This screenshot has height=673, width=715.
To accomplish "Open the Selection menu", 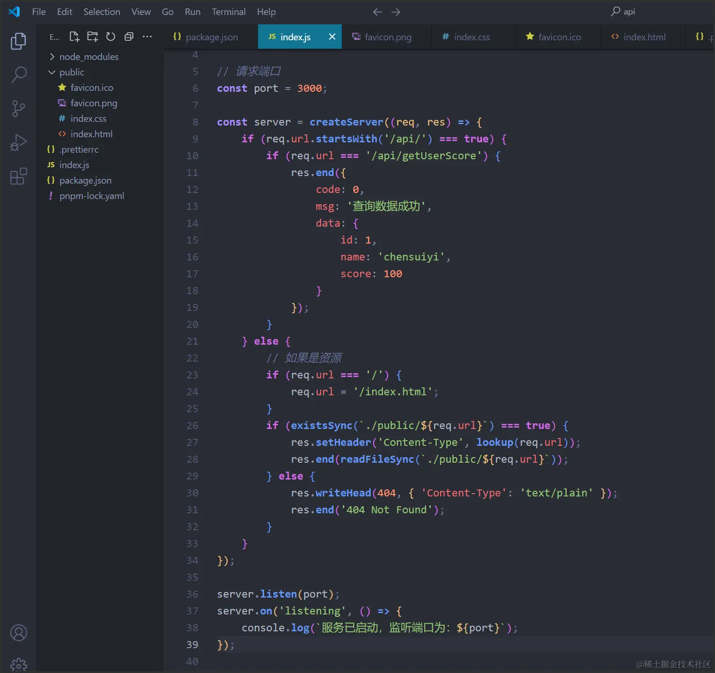I will [x=102, y=12].
